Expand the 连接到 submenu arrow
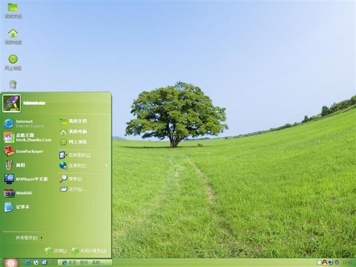This screenshot has width=356, height=267. 106,166
